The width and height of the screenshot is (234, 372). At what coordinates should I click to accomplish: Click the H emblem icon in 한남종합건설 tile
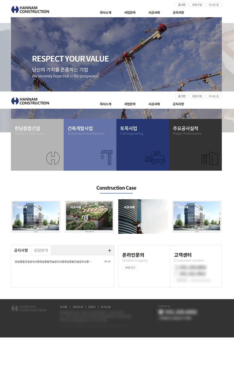pos(53,158)
